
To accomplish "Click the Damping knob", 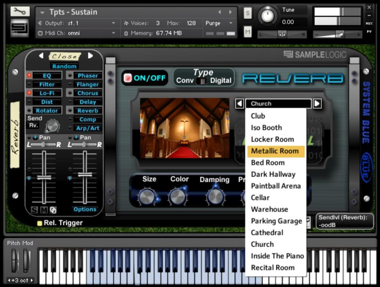I will coord(215,196).
